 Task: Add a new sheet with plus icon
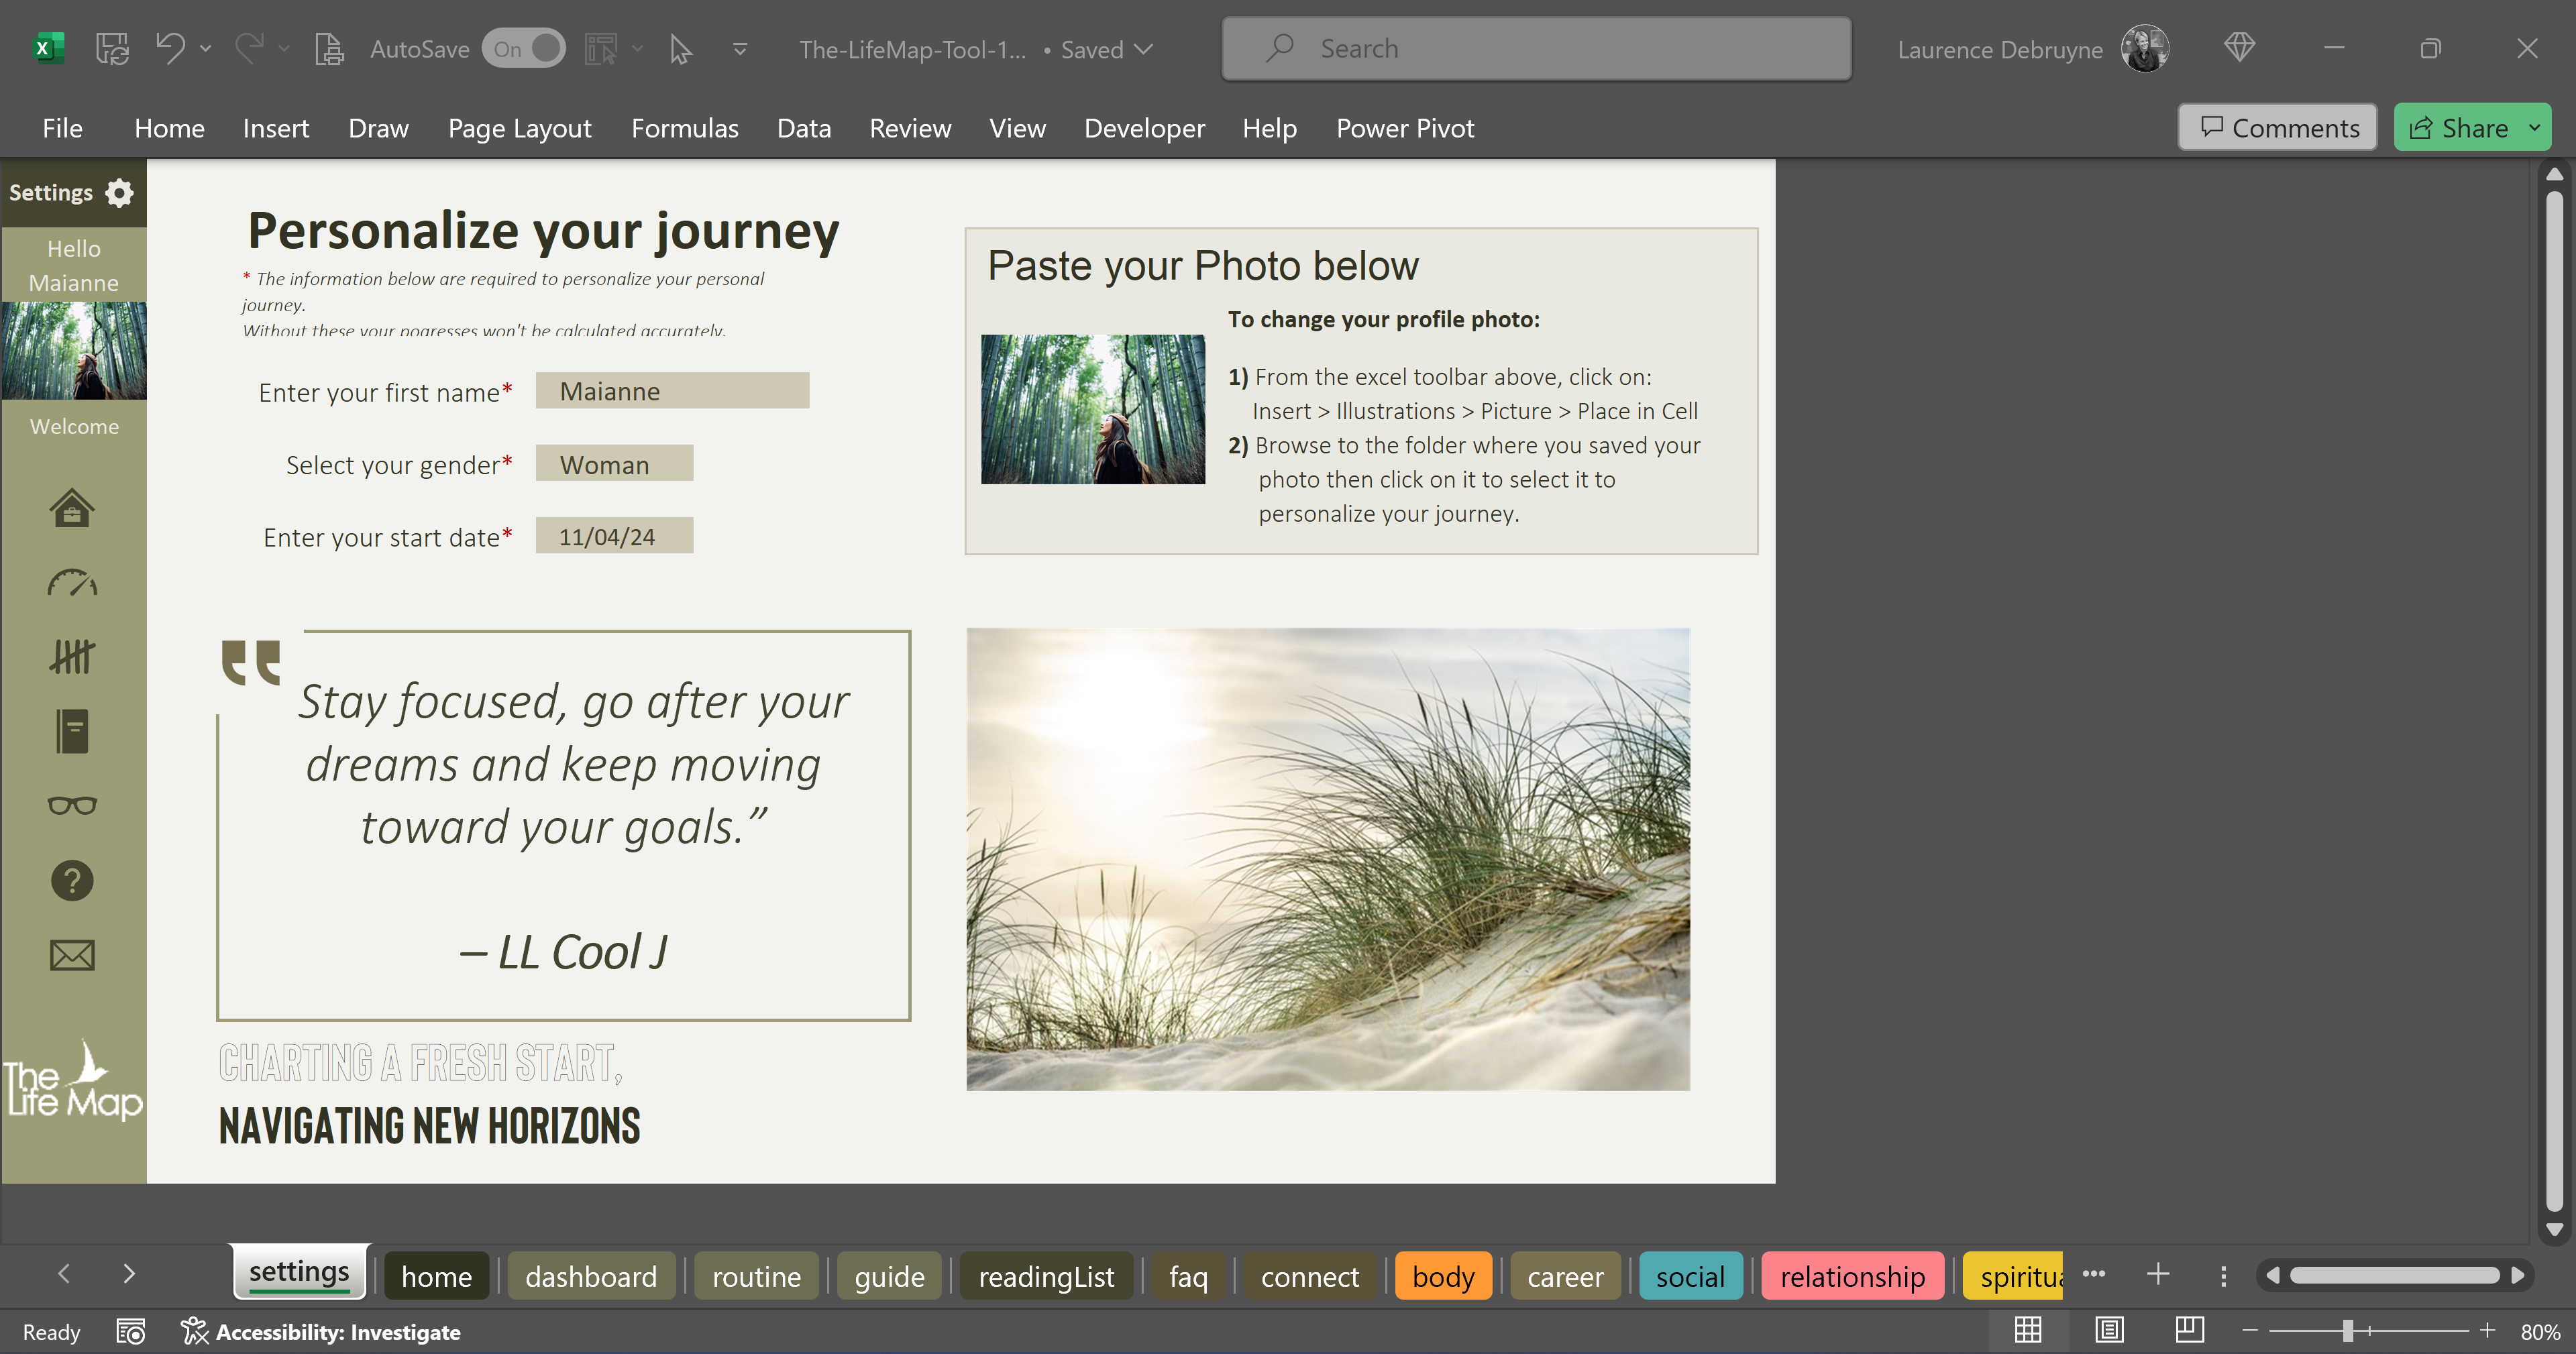pyautogui.click(x=2158, y=1274)
